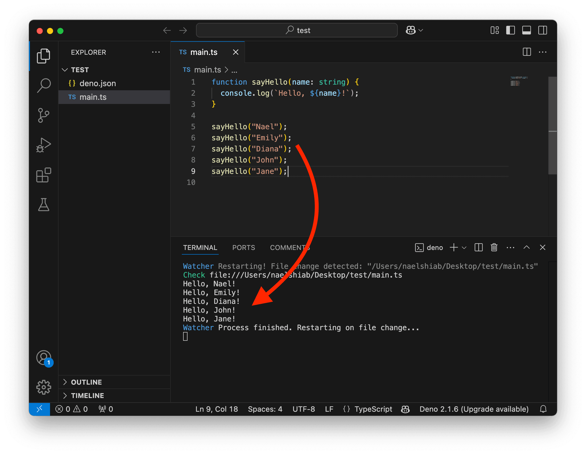Select the deno terminal instance
This screenshot has height=454, width=586.
429,247
